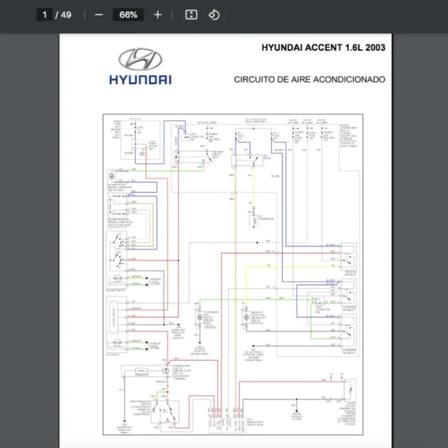Image resolution: width=448 pixels, height=448 pixels.
Task: Click the 66% zoom level field
Action: pyautogui.click(x=128, y=15)
